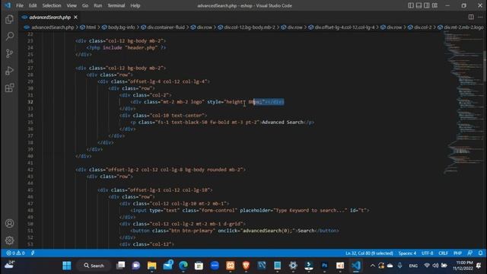Screen dimensions: 487x274
Task: Click the feedback icon in status bar
Action: (x=470, y=253)
